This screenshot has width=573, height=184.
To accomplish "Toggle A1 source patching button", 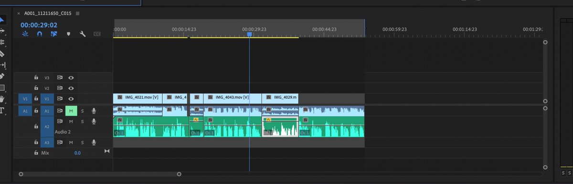I will coord(25,111).
